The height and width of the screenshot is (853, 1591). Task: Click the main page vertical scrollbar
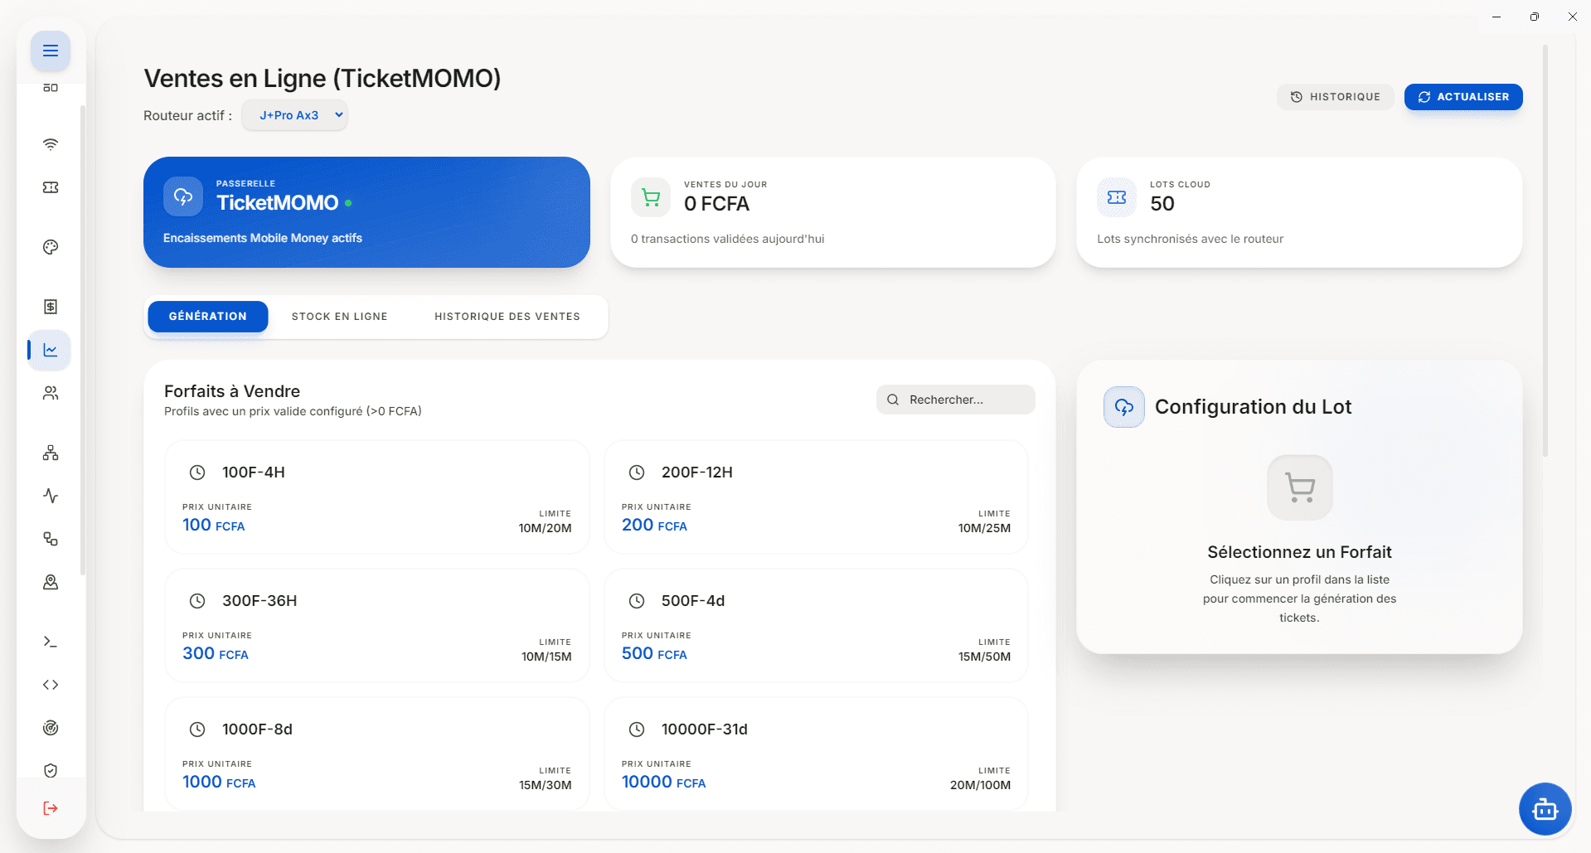point(1545,250)
